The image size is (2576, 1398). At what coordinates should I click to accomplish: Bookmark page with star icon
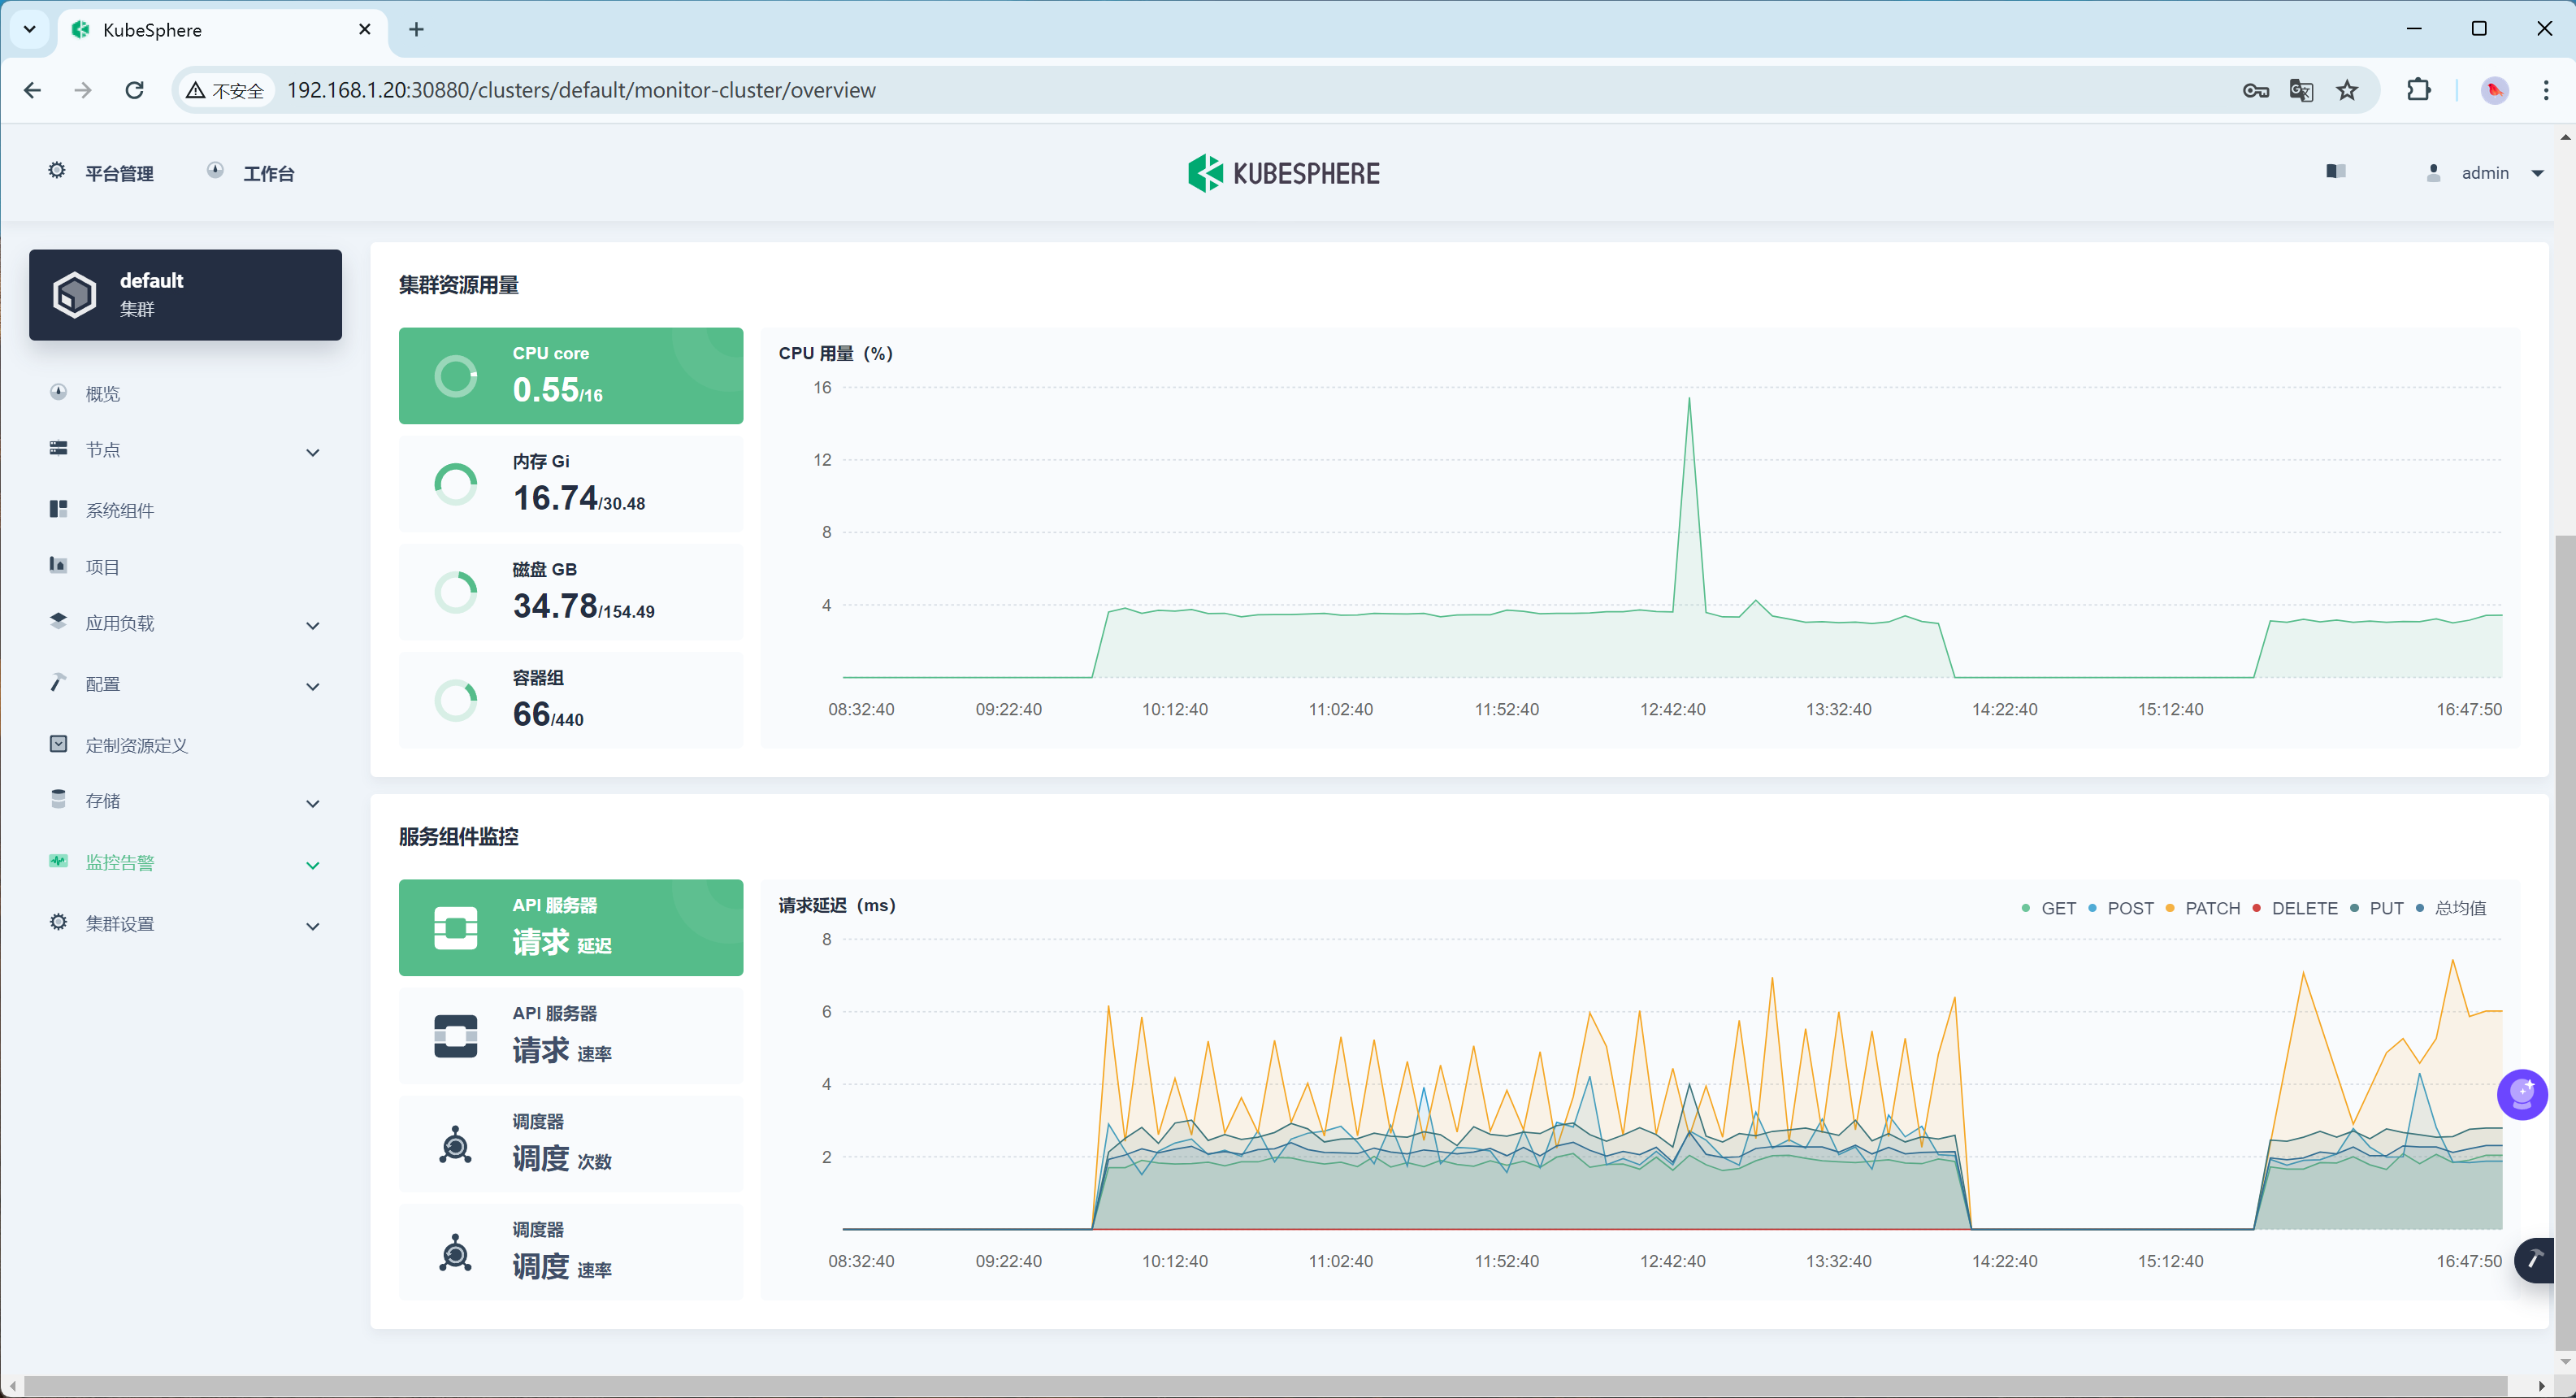click(2347, 90)
